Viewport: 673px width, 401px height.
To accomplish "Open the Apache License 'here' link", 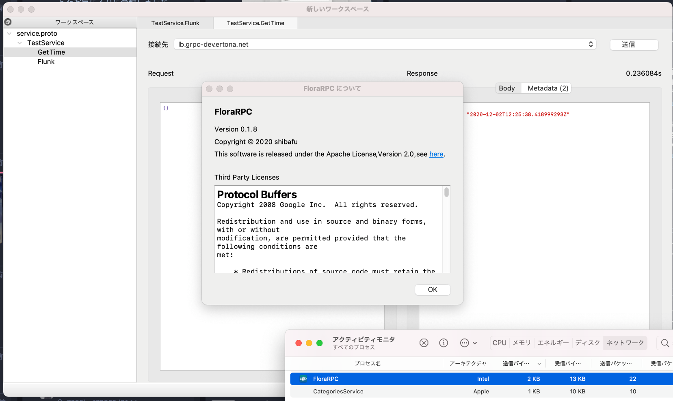I will 436,154.
